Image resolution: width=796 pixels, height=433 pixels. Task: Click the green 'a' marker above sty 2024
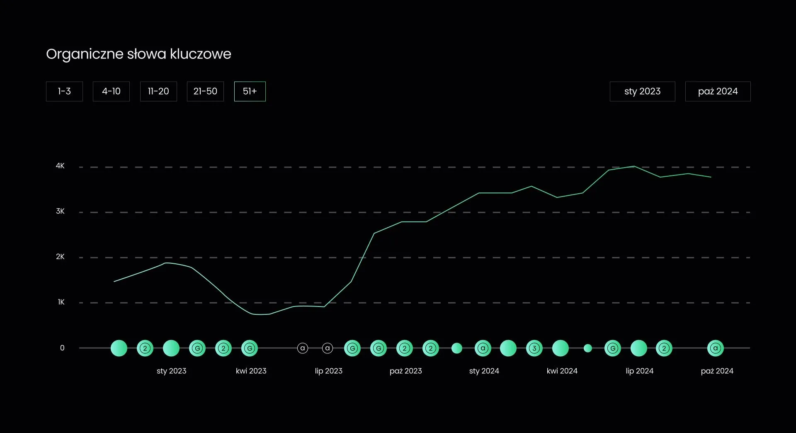click(x=483, y=348)
